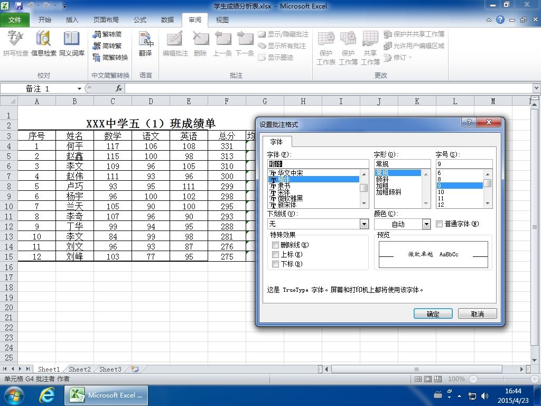
Task: Open Internet Explorer from taskbar
Action: (x=47, y=395)
